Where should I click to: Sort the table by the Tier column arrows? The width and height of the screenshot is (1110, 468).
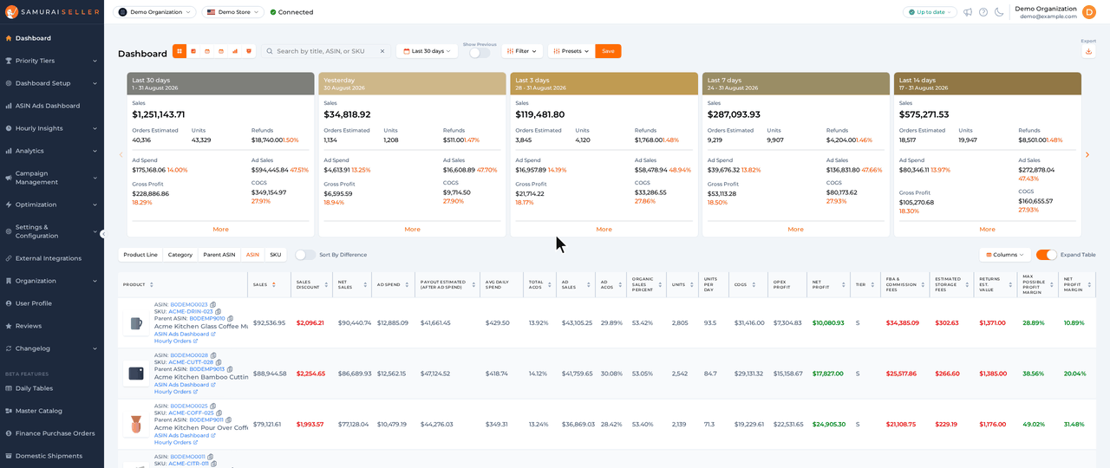pyautogui.click(x=874, y=284)
